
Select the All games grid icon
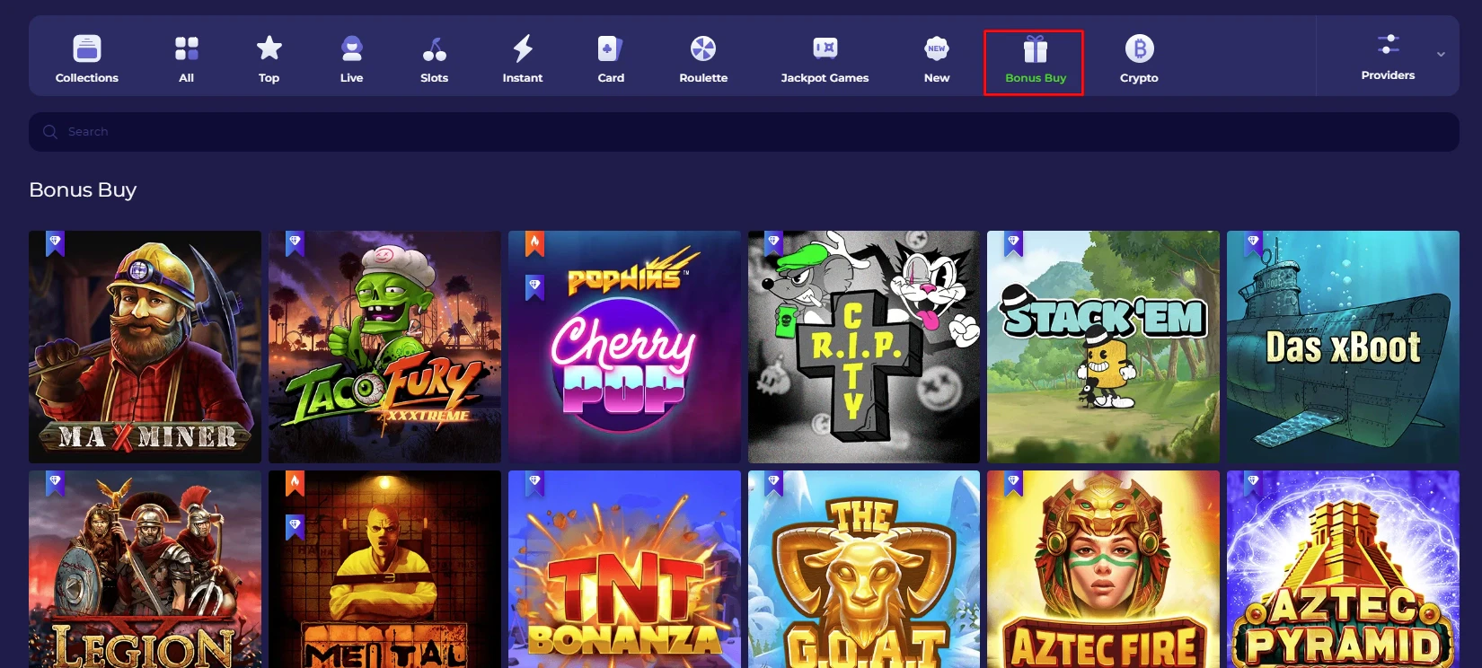pos(186,48)
